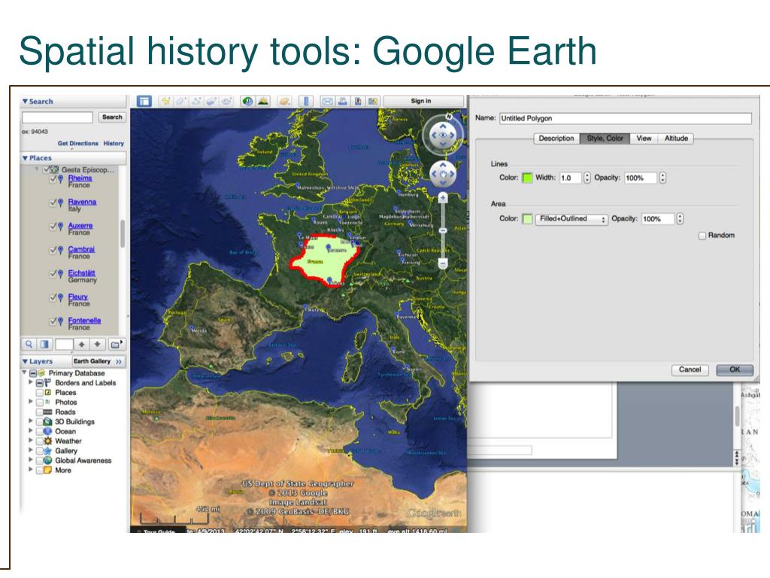Viewport: 770px width, 578px height.
Task: Click the panel view icon under Places
Action: [x=44, y=344]
